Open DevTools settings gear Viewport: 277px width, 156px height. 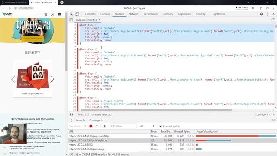coord(261,14)
